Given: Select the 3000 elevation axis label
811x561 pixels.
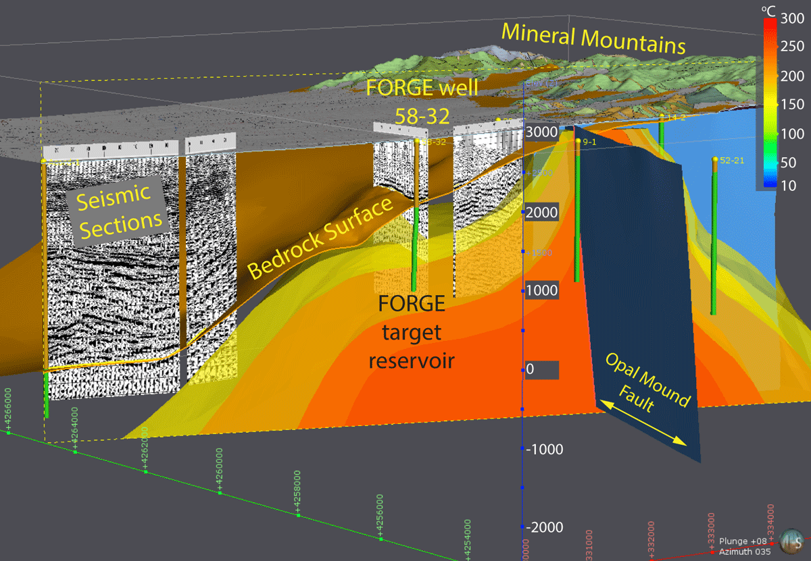Looking at the screenshot, I should click(x=543, y=132).
